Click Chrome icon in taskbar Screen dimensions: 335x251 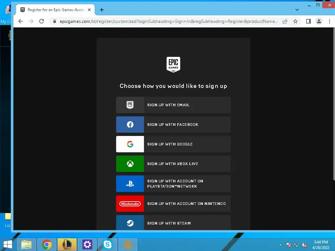pyautogui.click(x=47, y=244)
